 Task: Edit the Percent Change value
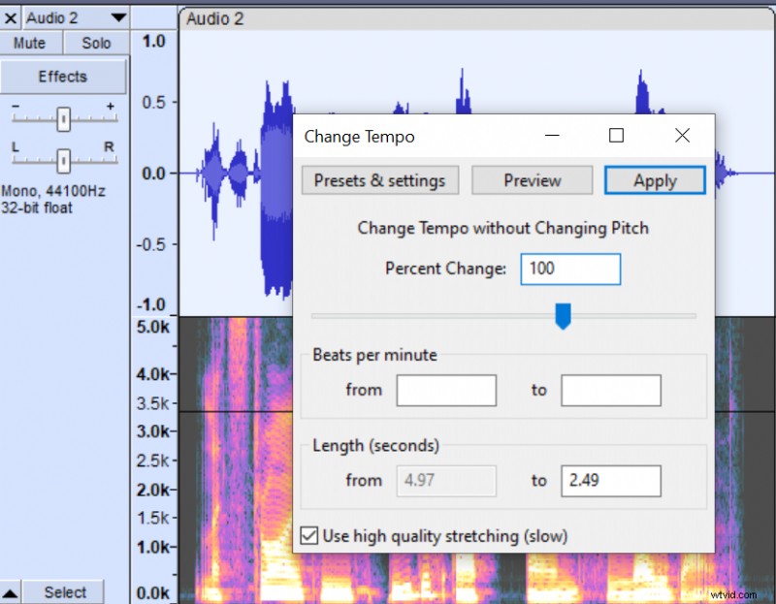coord(570,269)
